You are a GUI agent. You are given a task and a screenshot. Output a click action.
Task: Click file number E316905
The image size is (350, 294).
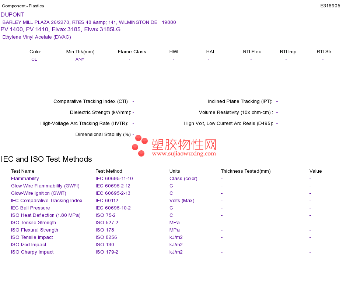coord(330,6)
